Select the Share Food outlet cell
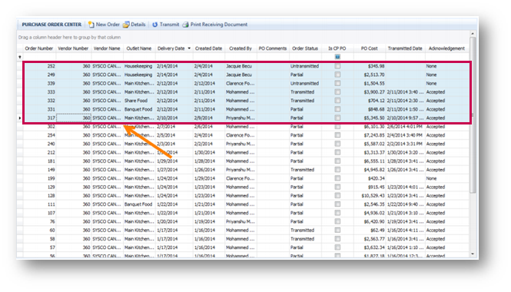 point(139,101)
